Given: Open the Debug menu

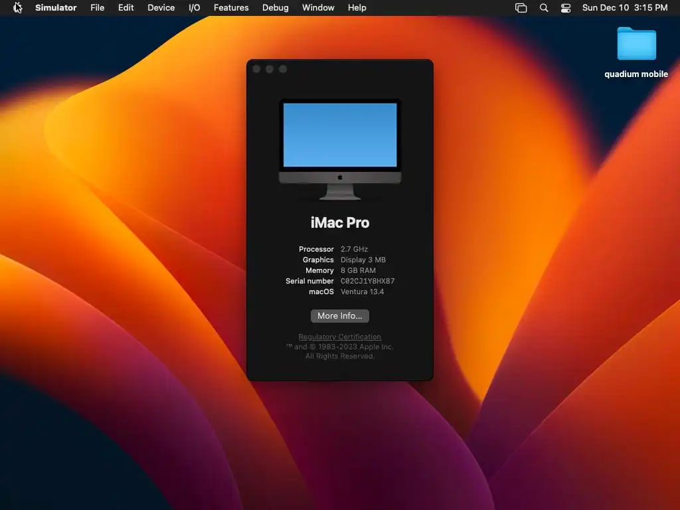Looking at the screenshot, I should pos(276,7).
